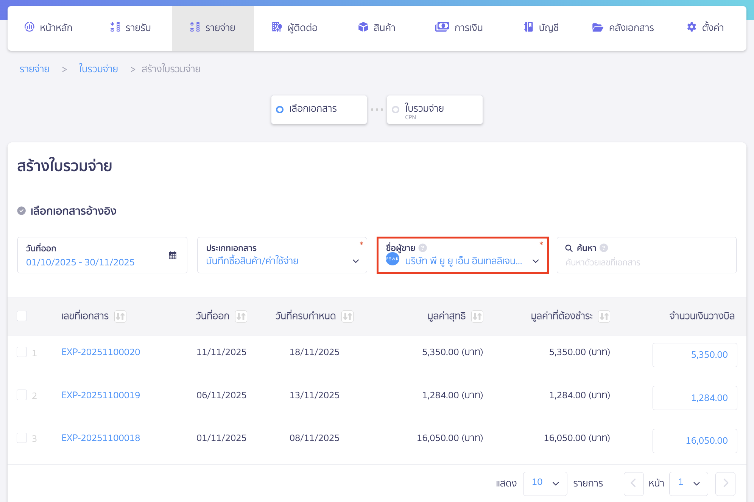
Task: Click the ตั้งค่า settings gear icon
Action: point(691,27)
